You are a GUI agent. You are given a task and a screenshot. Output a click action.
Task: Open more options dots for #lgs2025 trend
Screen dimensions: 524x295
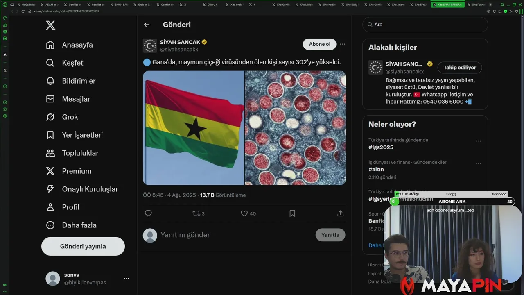[478, 141]
